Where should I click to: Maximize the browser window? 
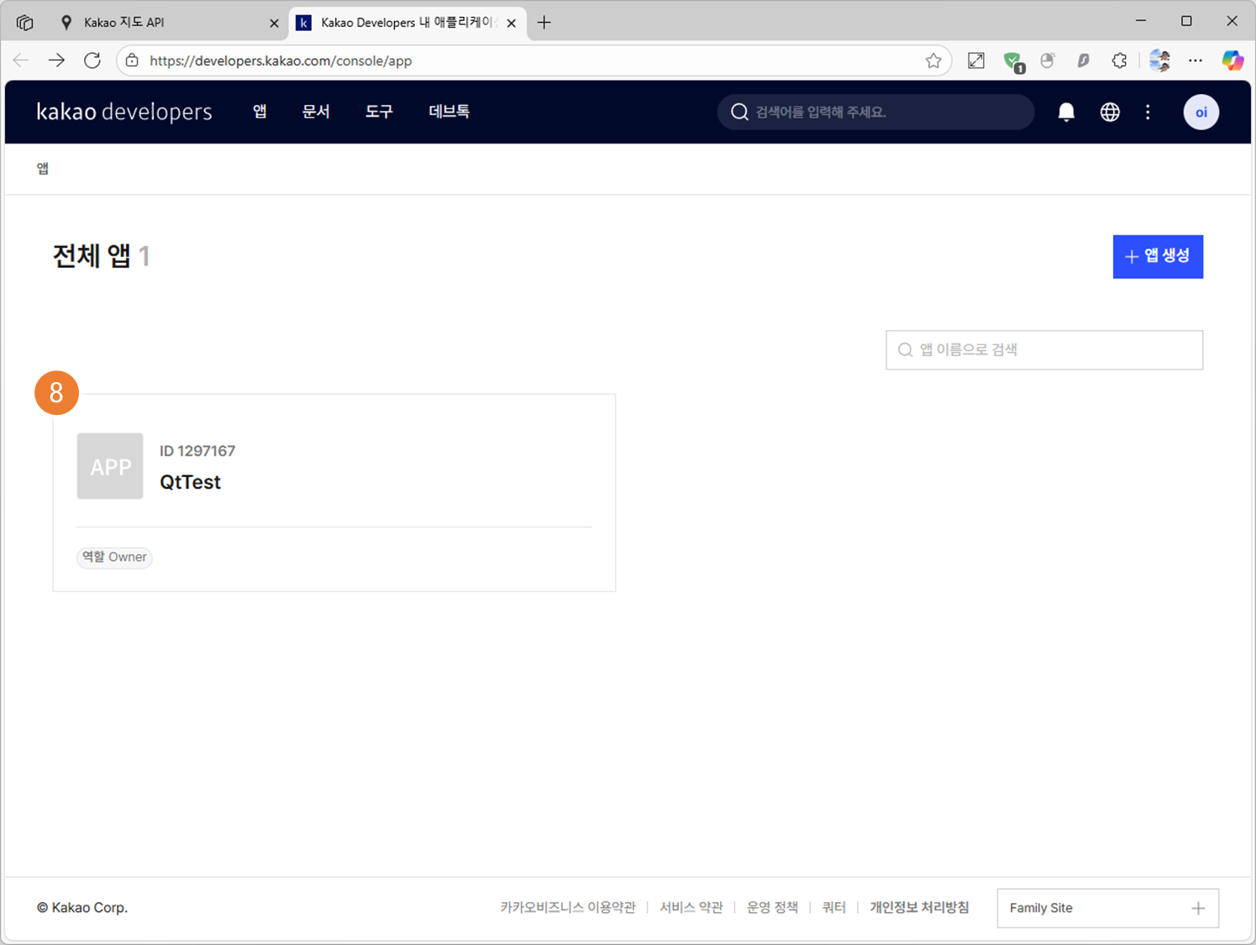(x=1186, y=21)
